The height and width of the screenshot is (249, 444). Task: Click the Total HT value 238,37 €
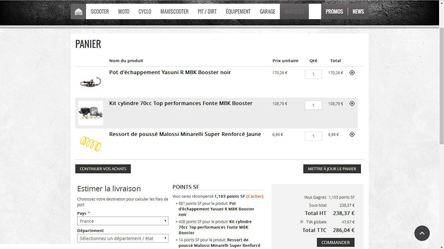pyautogui.click(x=344, y=213)
